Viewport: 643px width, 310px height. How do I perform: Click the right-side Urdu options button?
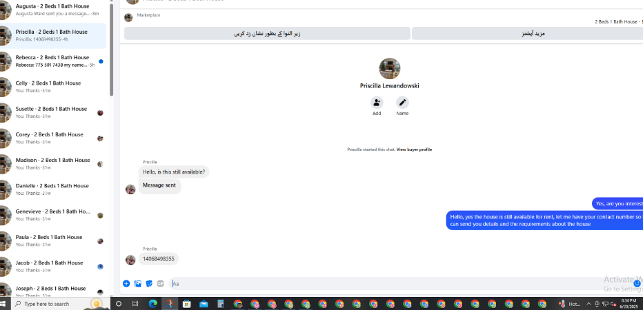point(527,34)
